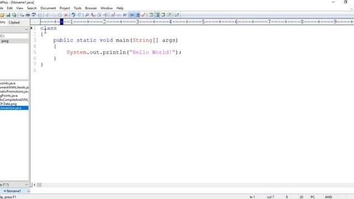This screenshot has height=199, width=354.
Task: Click column marker 5 on the ruler
Action: coord(203,22)
